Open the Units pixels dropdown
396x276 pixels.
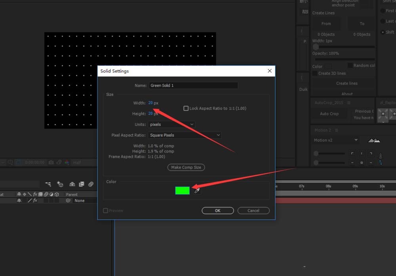(x=171, y=124)
